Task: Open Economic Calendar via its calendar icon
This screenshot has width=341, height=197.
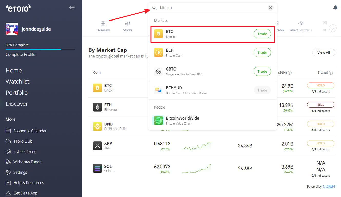Action: click(8, 131)
